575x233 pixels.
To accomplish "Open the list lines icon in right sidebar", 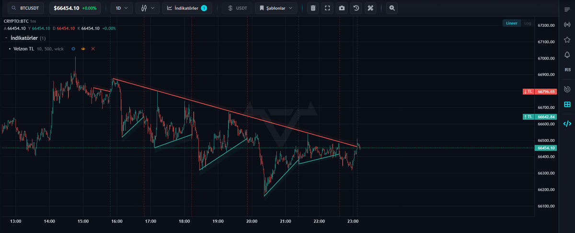I will coord(567,9).
